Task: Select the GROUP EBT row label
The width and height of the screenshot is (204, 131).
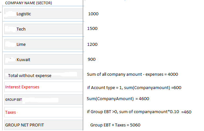Action: click(x=13, y=100)
